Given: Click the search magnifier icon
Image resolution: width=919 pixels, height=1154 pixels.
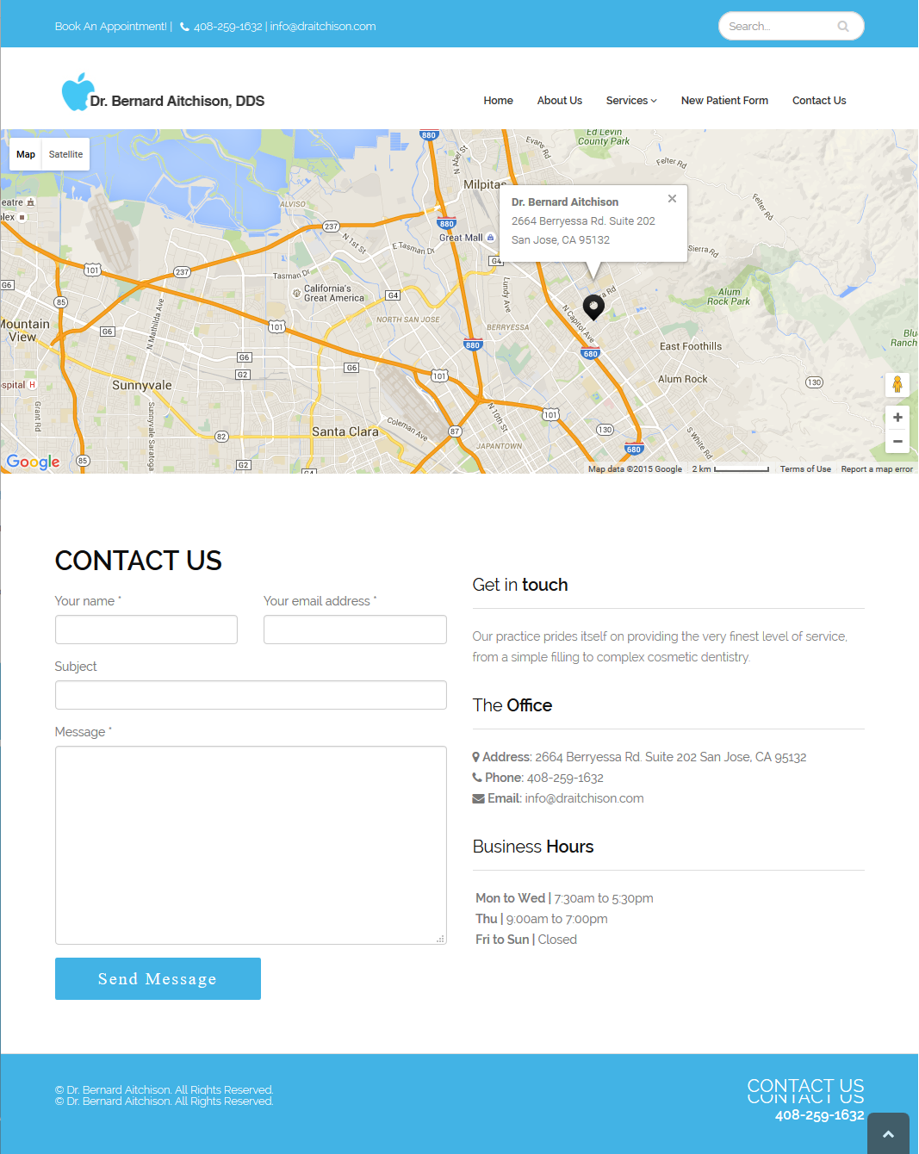Looking at the screenshot, I should (843, 26).
